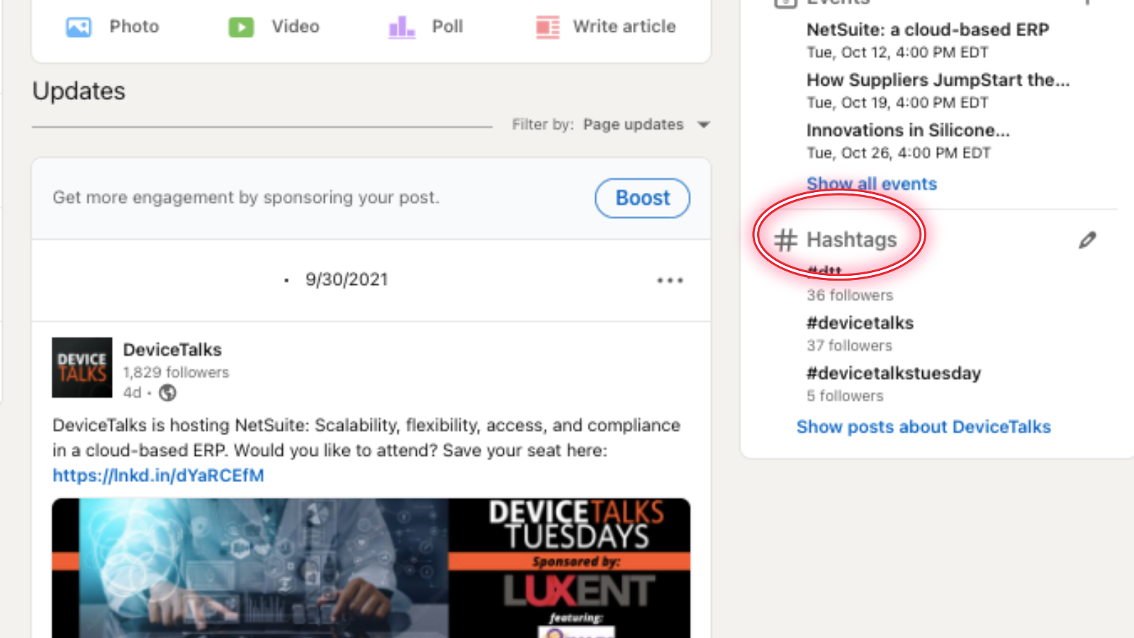Open the lnkd.in/dYaRCEfM link

[x=158, y=476]
